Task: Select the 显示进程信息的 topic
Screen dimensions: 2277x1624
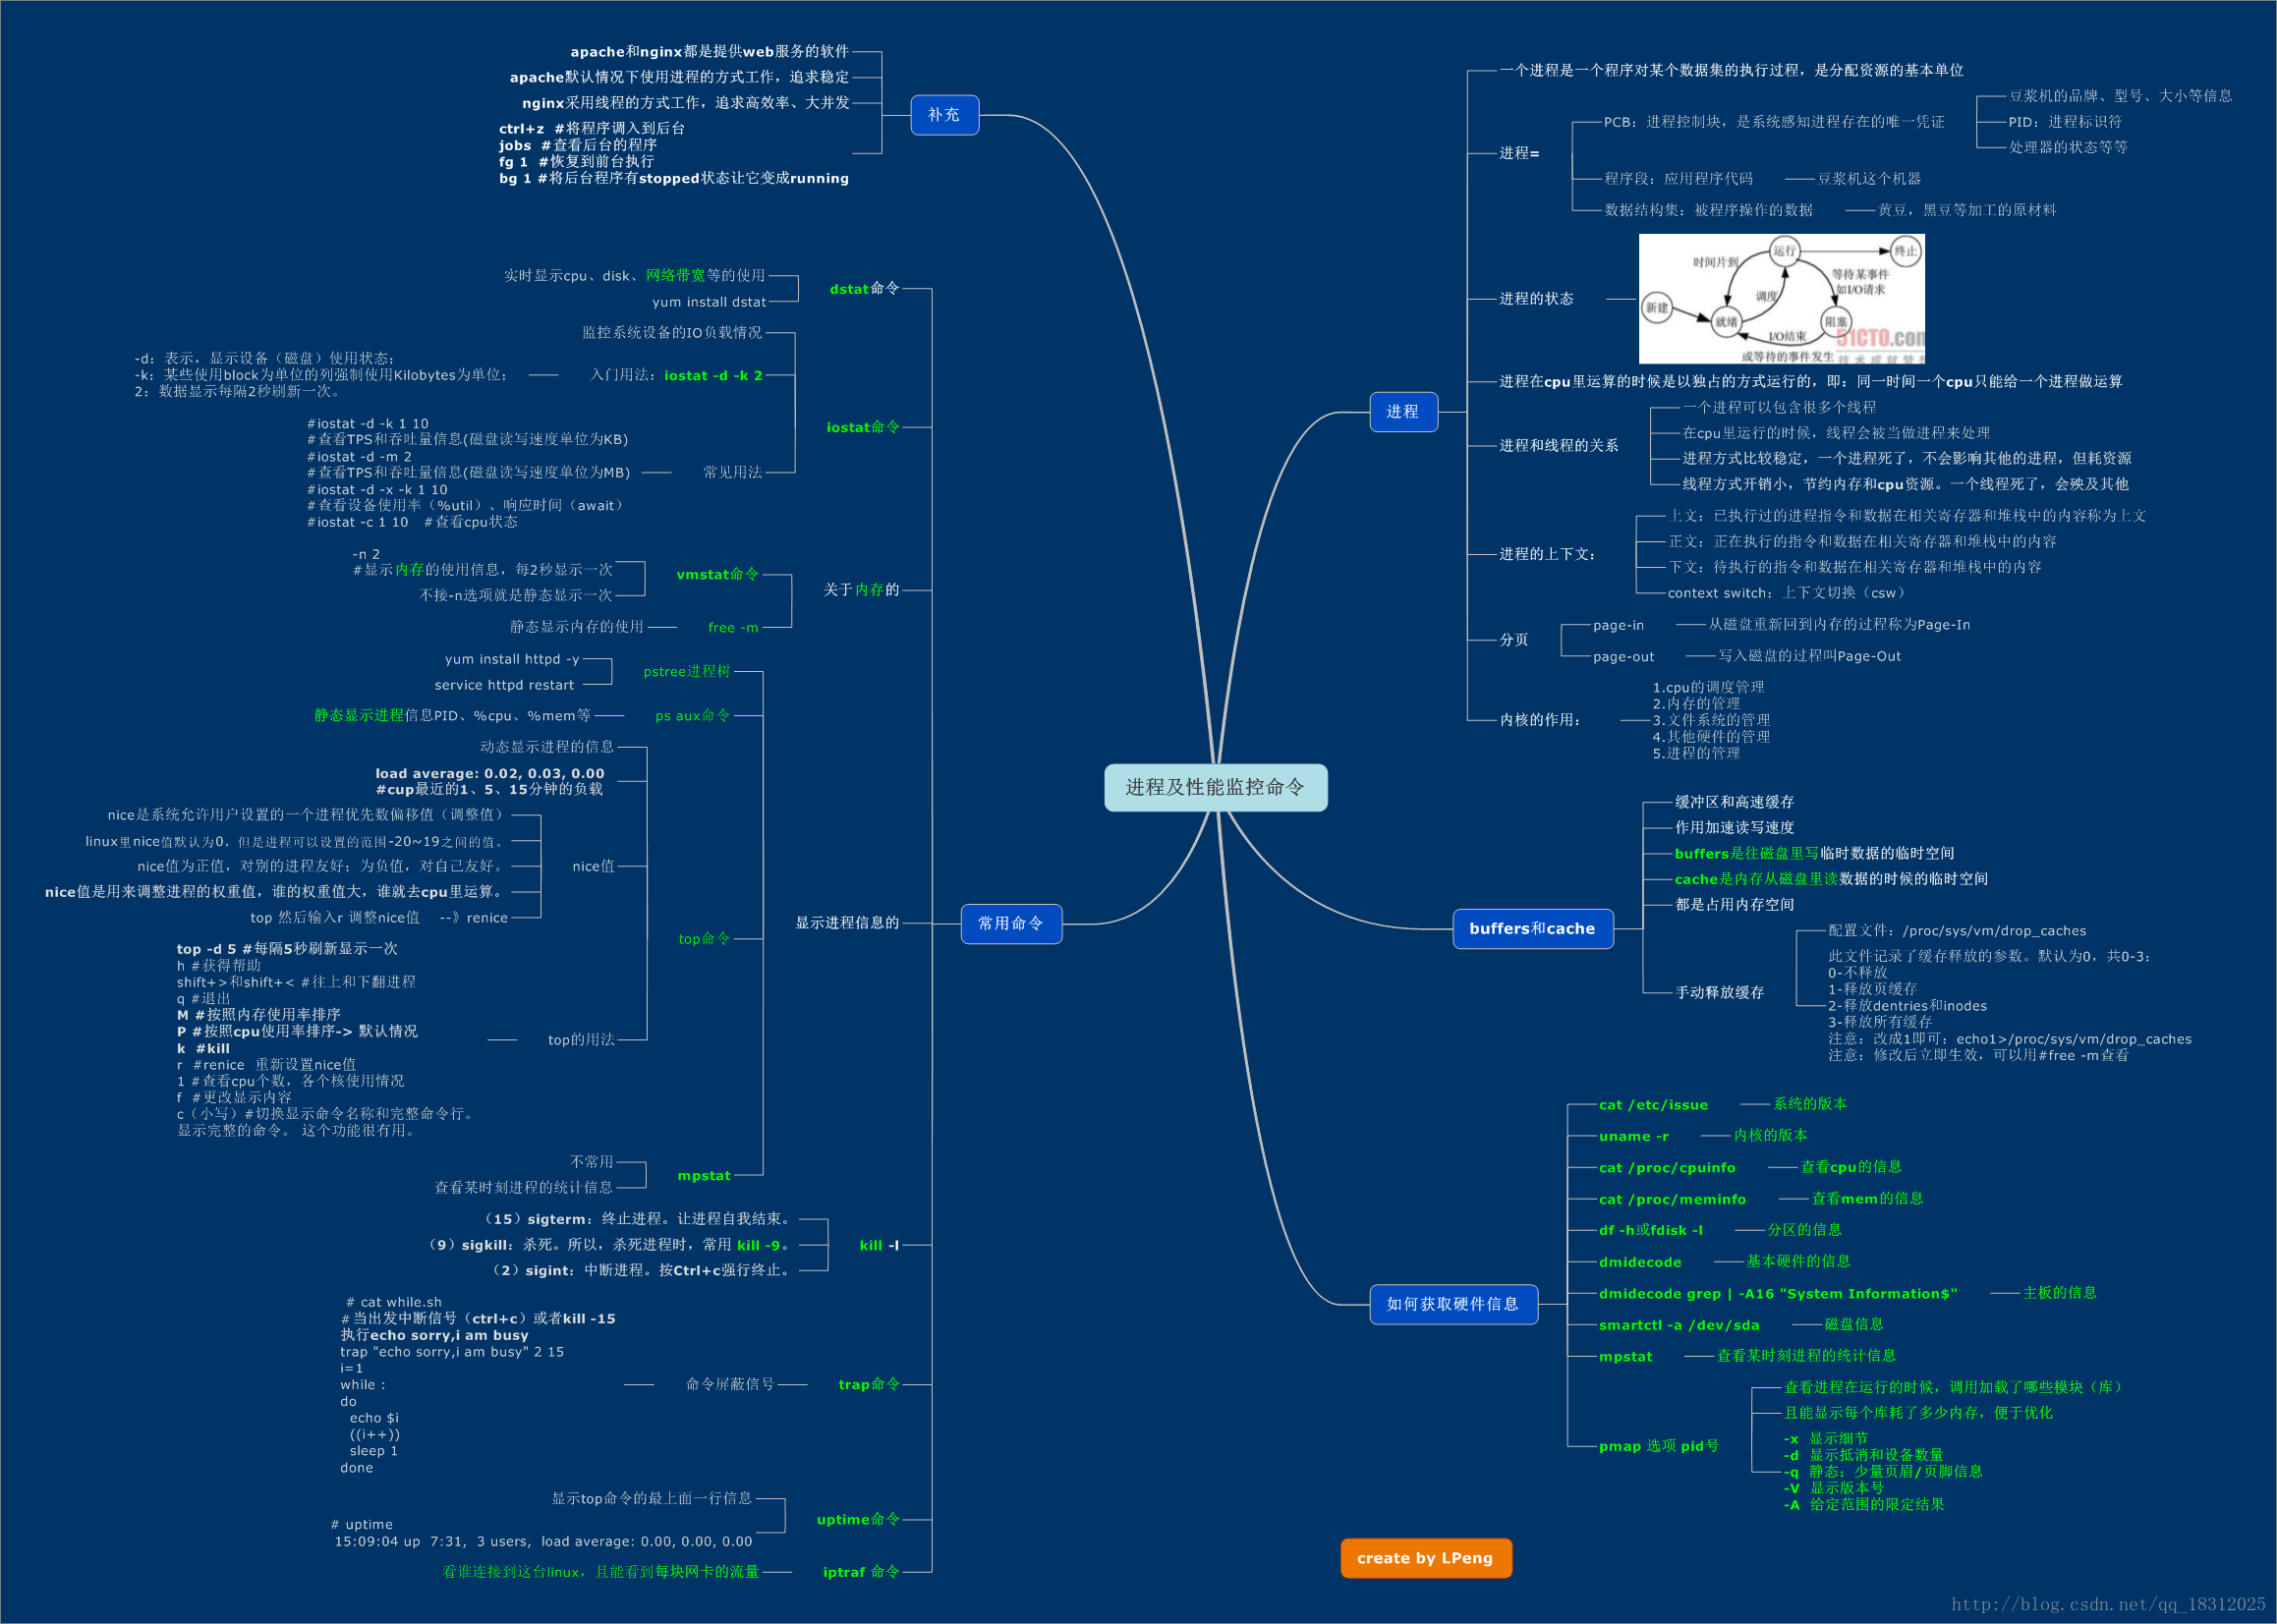Action: click(847, 923)
